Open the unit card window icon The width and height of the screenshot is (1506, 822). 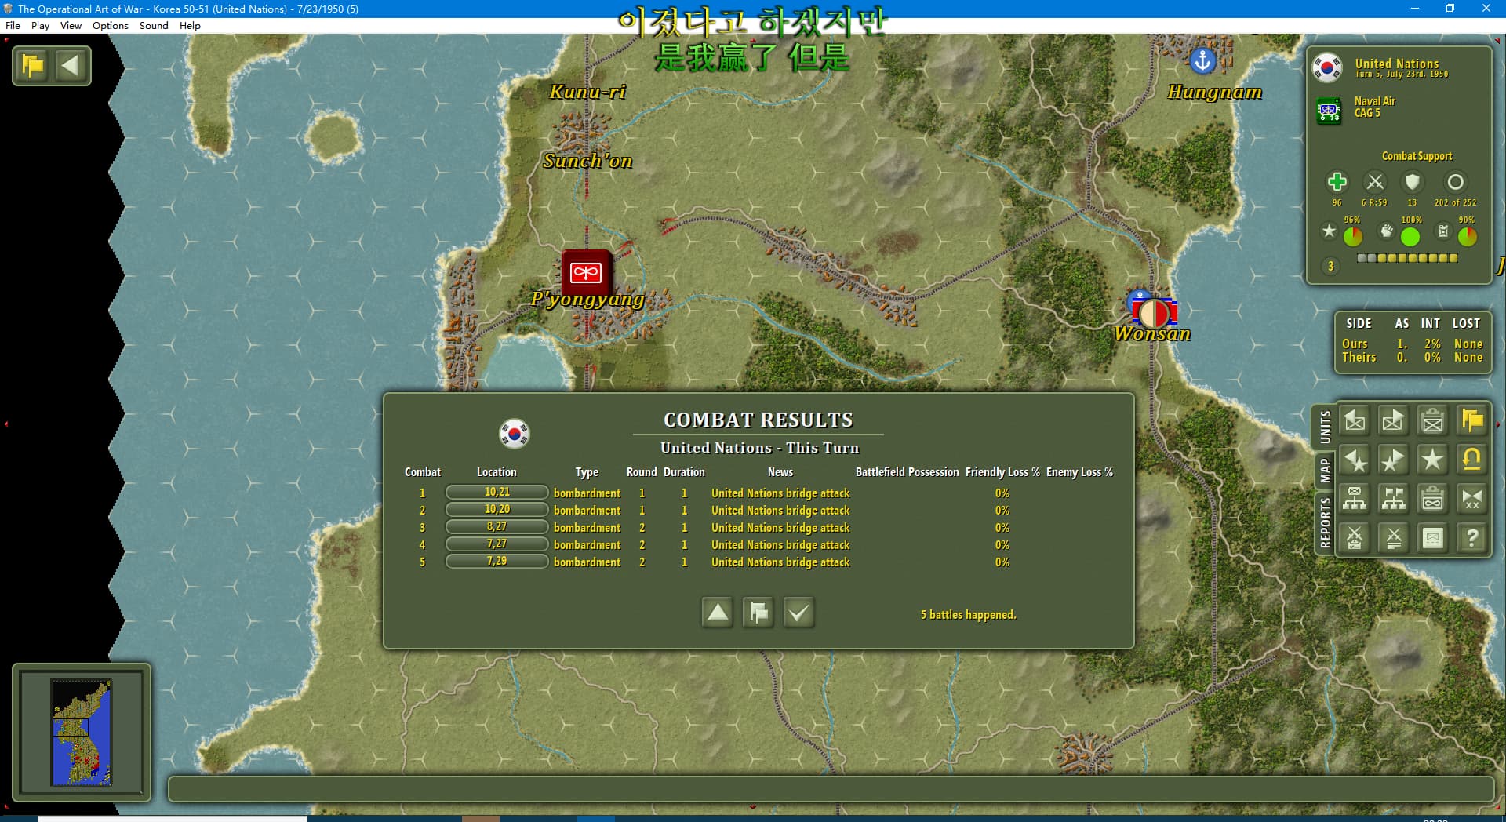click(1433, 538)
